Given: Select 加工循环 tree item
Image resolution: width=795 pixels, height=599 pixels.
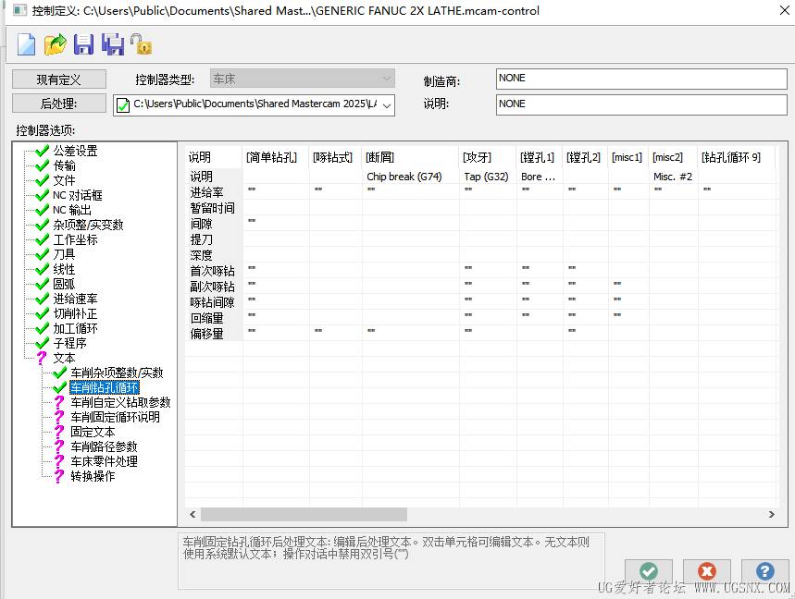Looking at the screenshot, I should click(75, 328).
